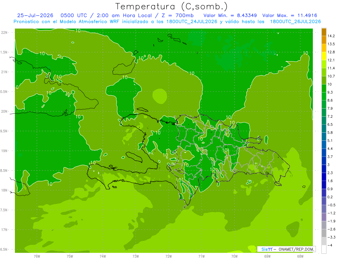Screen dimensions: 337x260
Task: Click the 11.4 colorbar value
Action: coord(331,68)
